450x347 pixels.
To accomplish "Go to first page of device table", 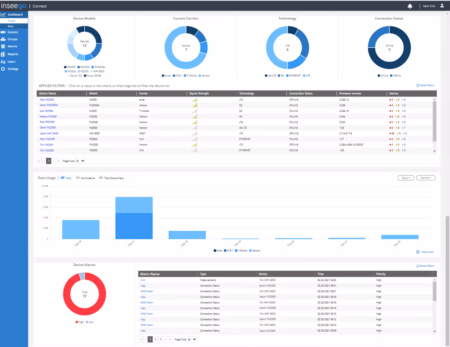I will coord(39,161).
